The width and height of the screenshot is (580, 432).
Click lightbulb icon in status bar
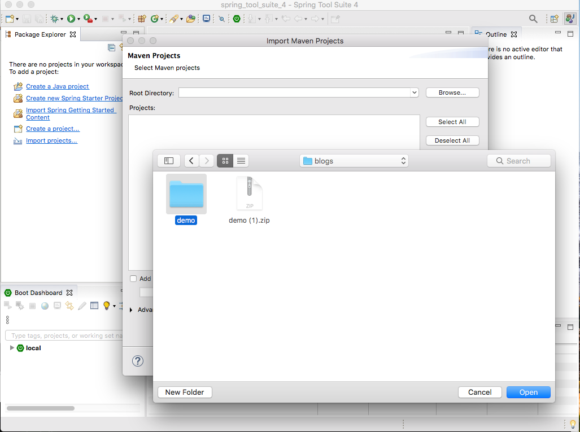tap(573, 424)
